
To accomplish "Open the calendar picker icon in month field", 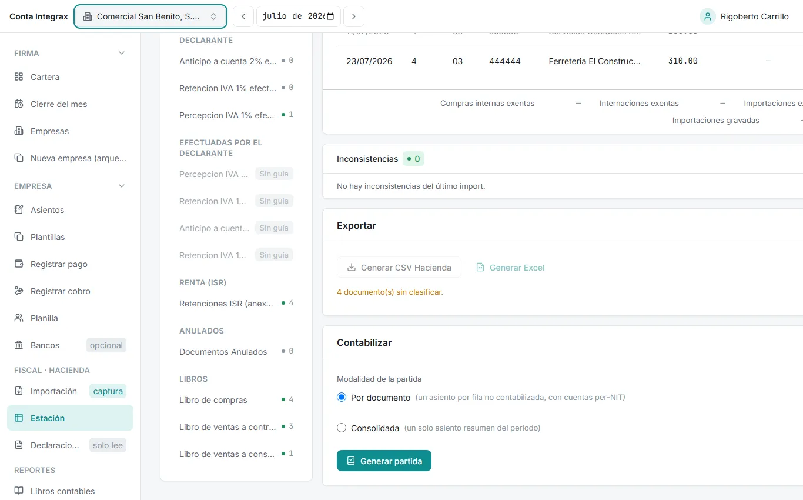I will point(330,16).
